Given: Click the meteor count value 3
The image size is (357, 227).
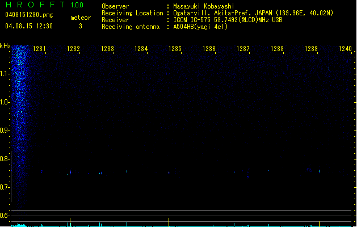Looking at the screenshot, I should pos(81,26).
